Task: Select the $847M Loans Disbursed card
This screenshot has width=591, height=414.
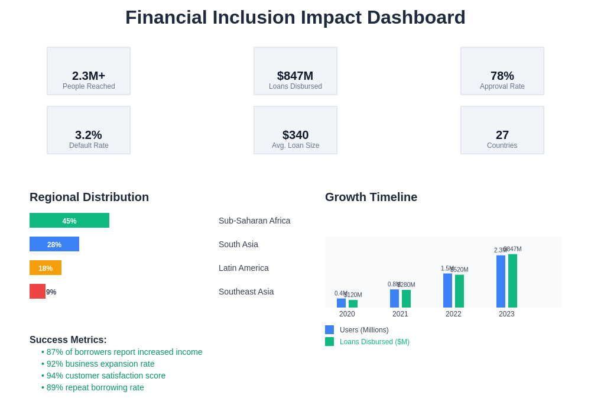Action: (x=295, y=71)
